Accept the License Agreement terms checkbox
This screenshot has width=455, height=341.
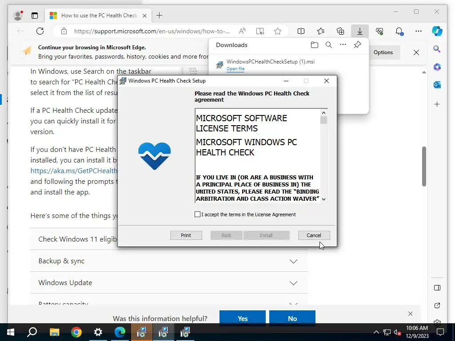pos(197,214)
